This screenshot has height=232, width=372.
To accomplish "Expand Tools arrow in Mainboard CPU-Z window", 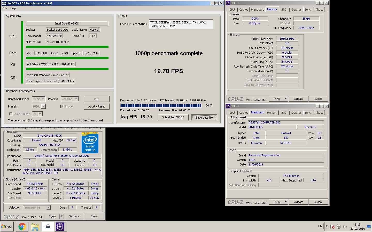I will (286, 202).
